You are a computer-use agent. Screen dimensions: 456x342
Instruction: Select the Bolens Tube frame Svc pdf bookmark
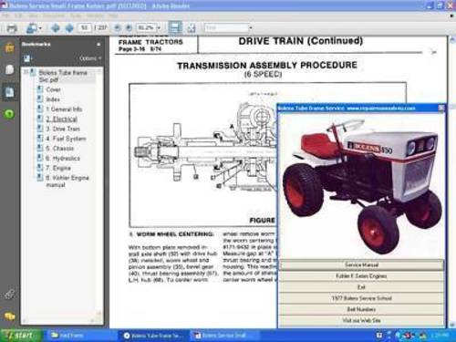[x=63, y=76]
